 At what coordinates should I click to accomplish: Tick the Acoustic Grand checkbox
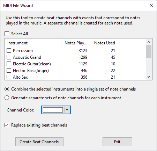coord(9,57)
